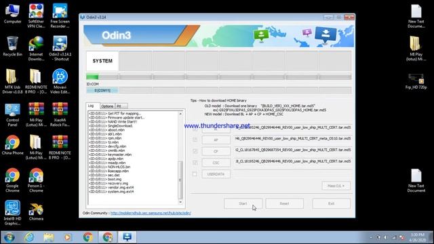Show hidden system tray icons
Image resolution: width=434 pixels, height=244 pixels.
tap(371, 237)
